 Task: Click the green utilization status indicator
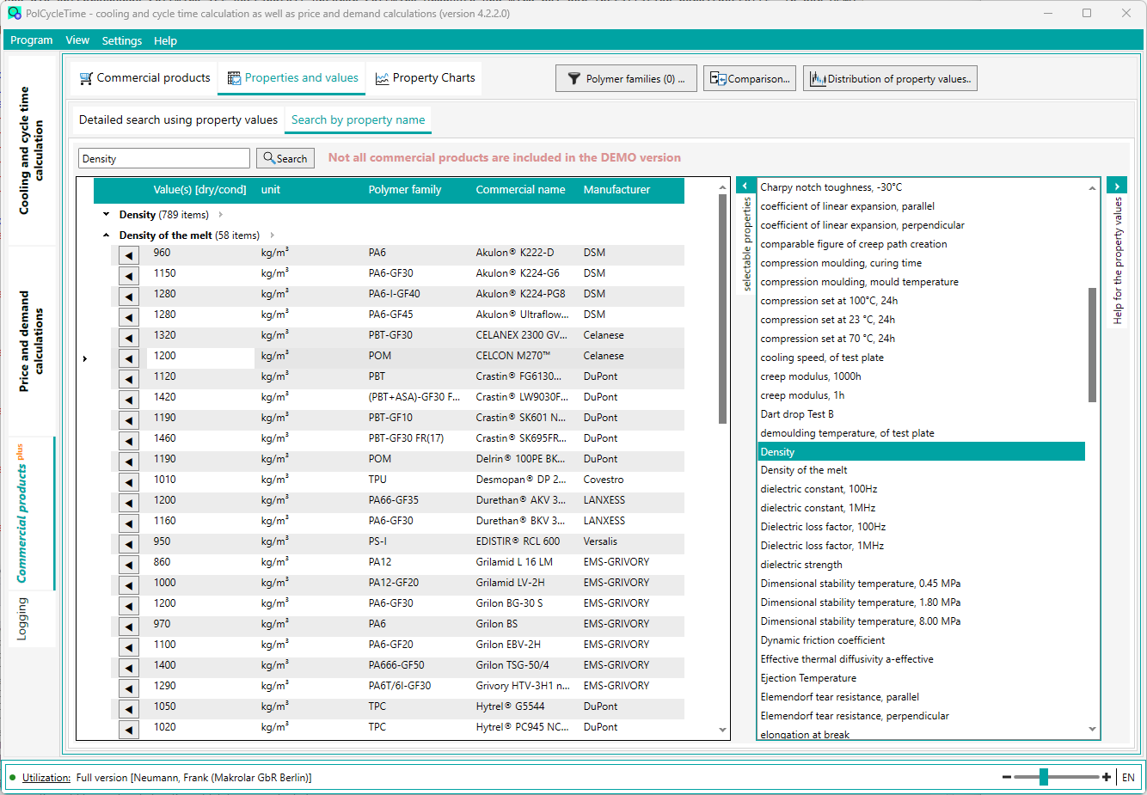coord(13,778)
